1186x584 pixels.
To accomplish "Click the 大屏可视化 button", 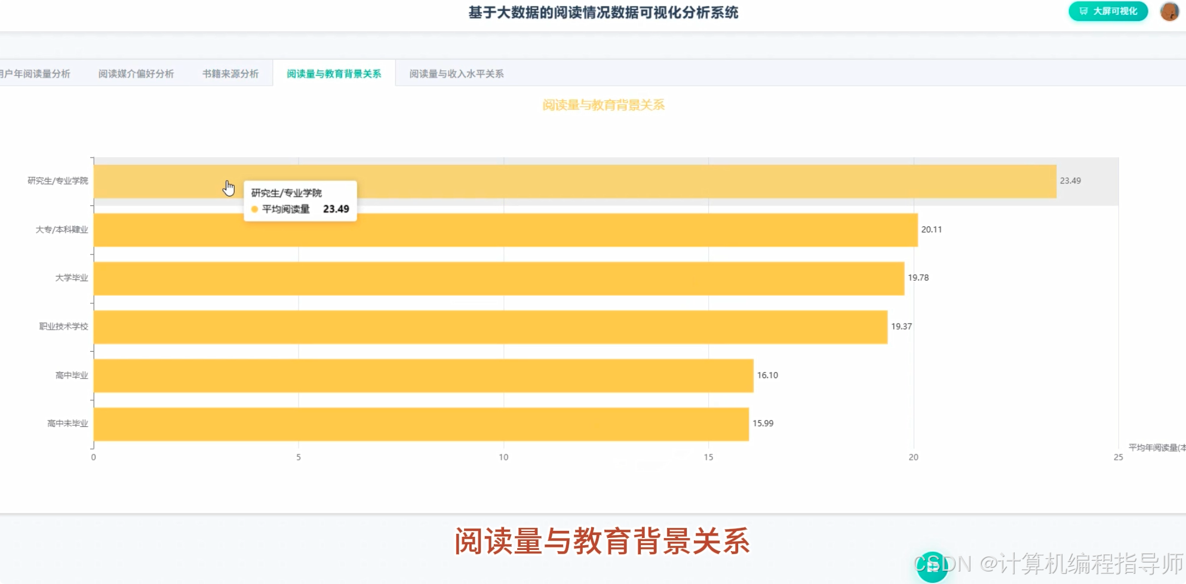I will 1108,11.
